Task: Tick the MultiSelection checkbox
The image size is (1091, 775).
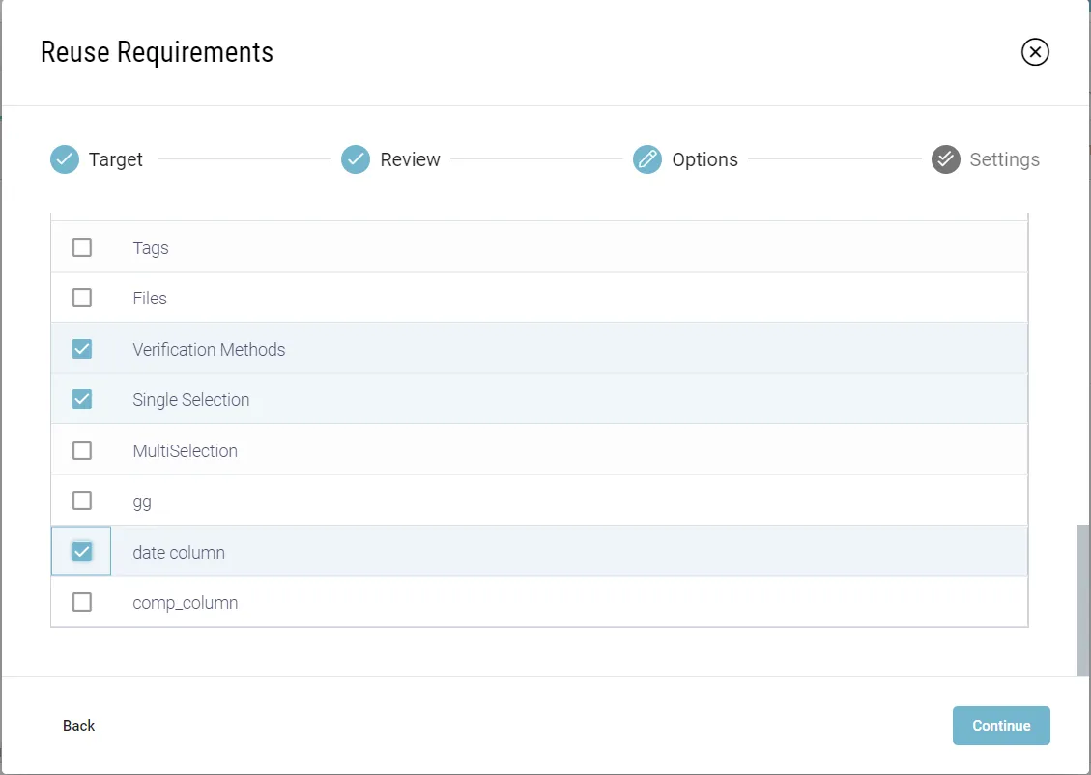Action: [82, 450]
